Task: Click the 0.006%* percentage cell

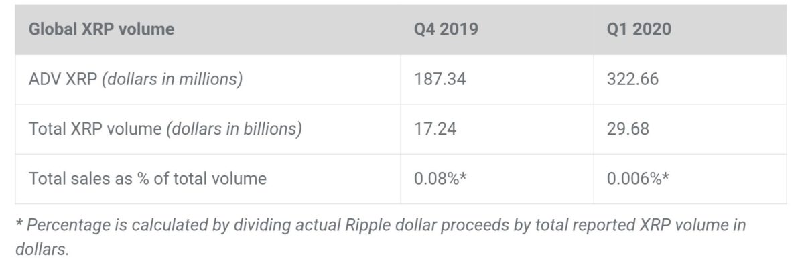Action: coord(690,179)
